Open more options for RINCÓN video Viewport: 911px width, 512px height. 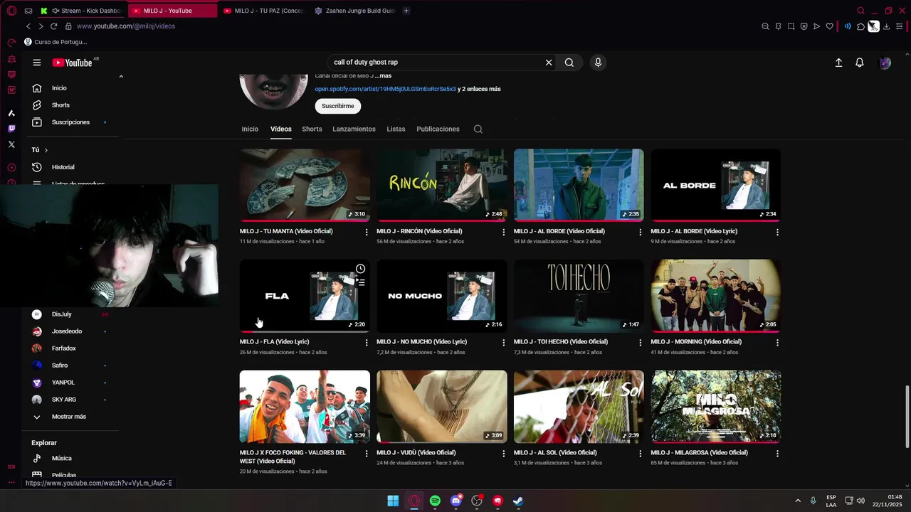click(503, 232)
